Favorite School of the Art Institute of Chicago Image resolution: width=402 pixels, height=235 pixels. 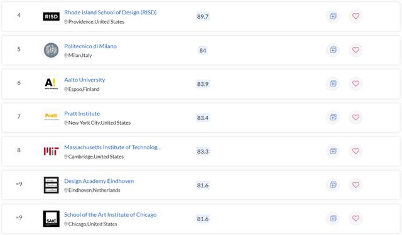(x=356, y=219)
